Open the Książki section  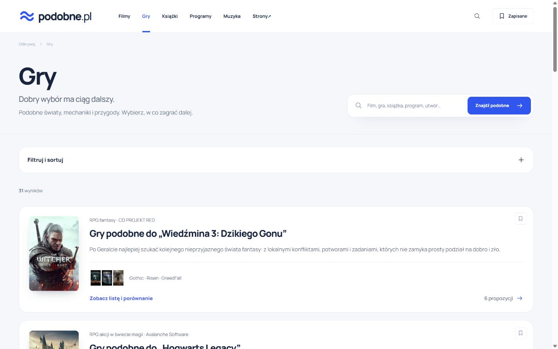coord(170,16)
